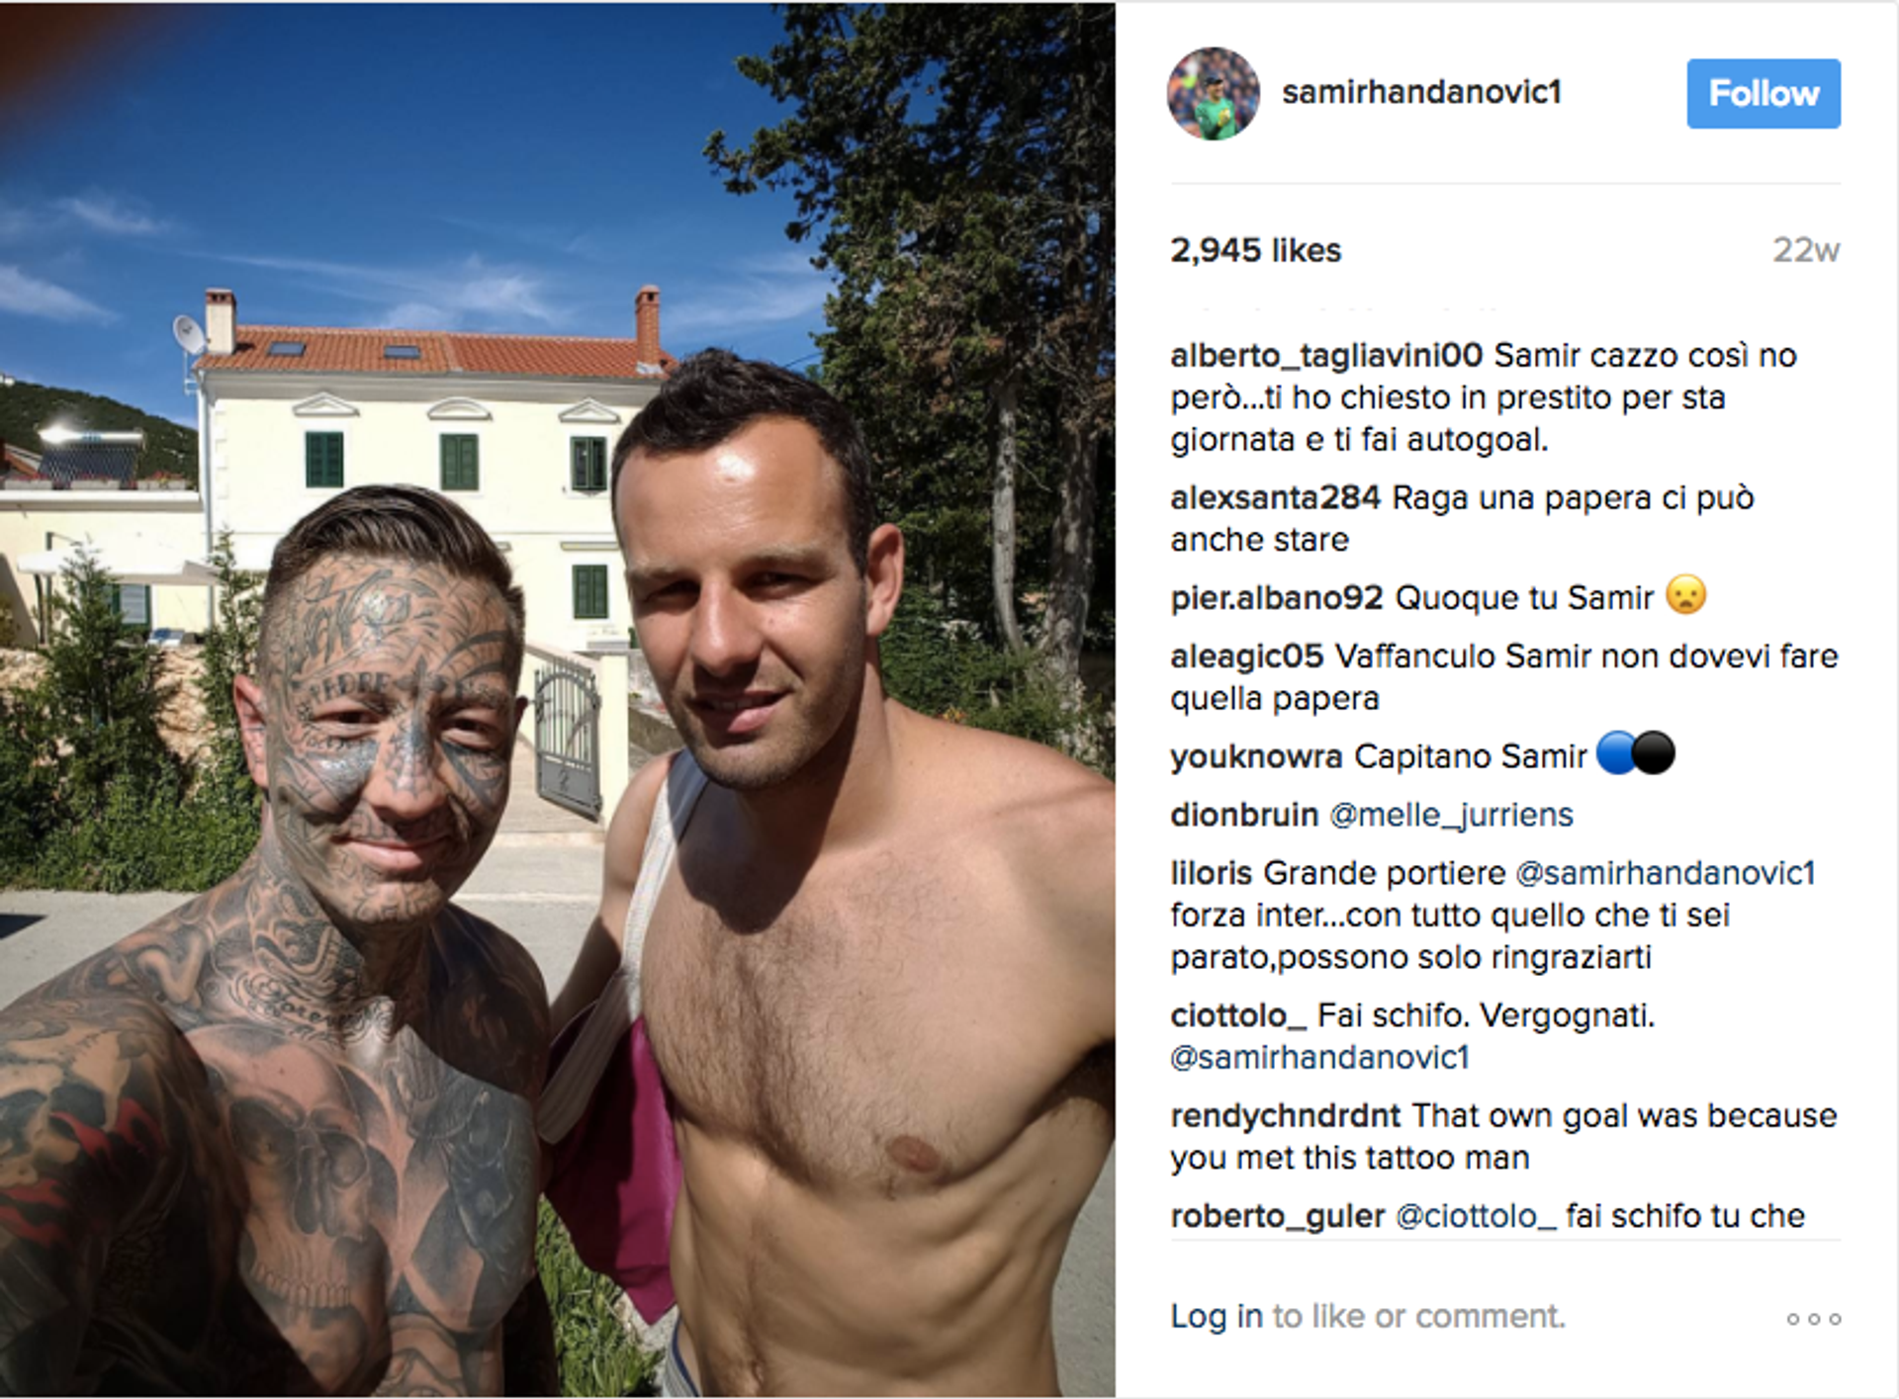Open dionbruin's profile
This screenshot has height=1399, width=1899.
coord(1244,815)
